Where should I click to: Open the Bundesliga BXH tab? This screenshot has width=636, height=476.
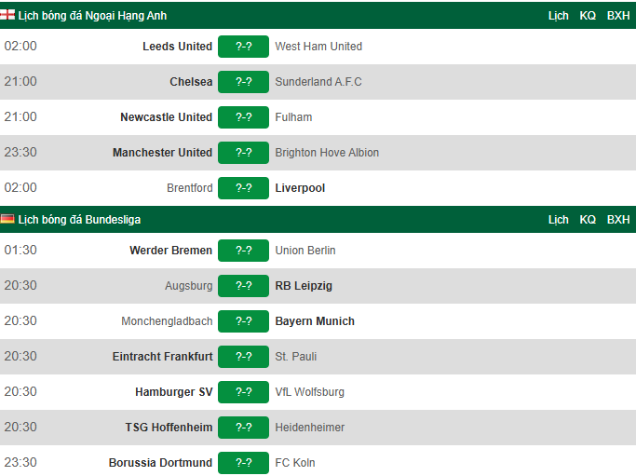(618, 220)
